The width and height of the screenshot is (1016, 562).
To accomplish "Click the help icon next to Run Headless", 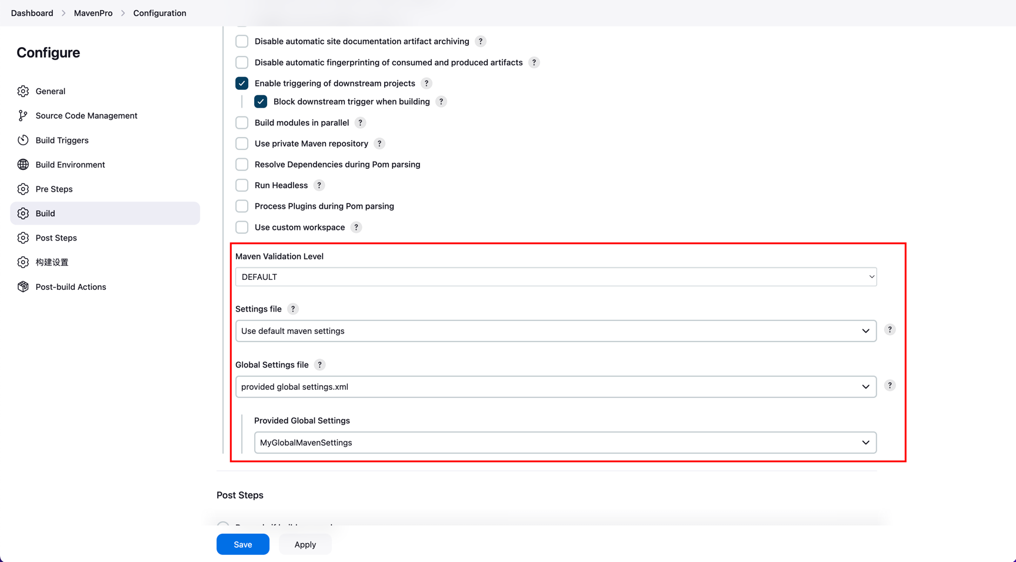I will pyautogui.click(x=319, y=185).
